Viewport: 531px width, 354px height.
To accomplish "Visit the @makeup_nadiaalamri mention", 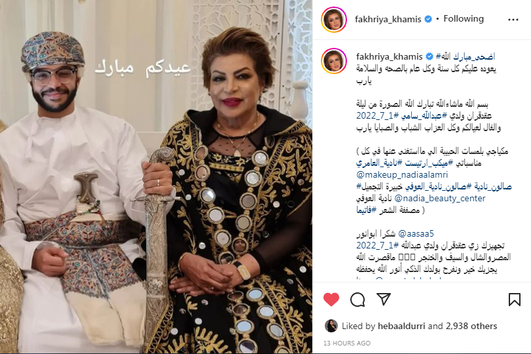I will (402, 174).
